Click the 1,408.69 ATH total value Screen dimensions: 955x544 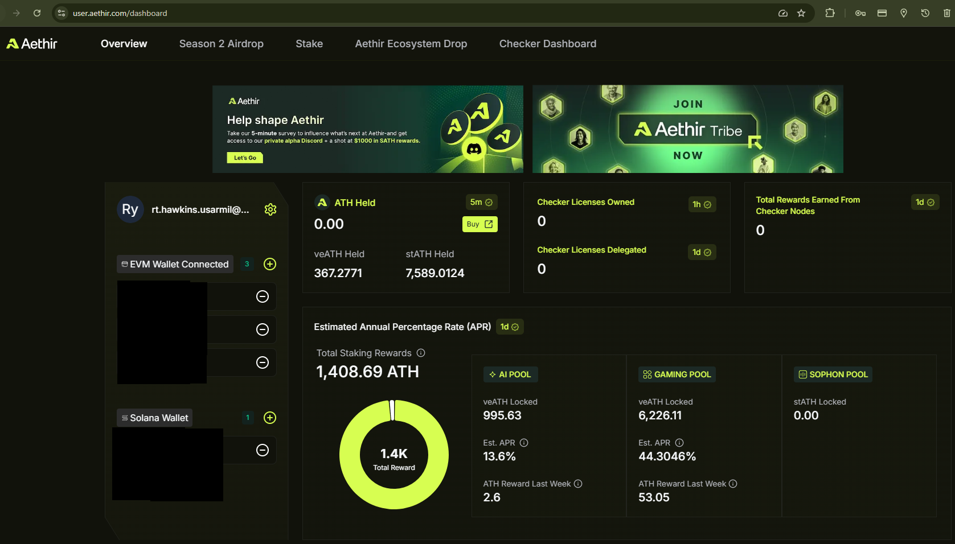coord(367,372)
